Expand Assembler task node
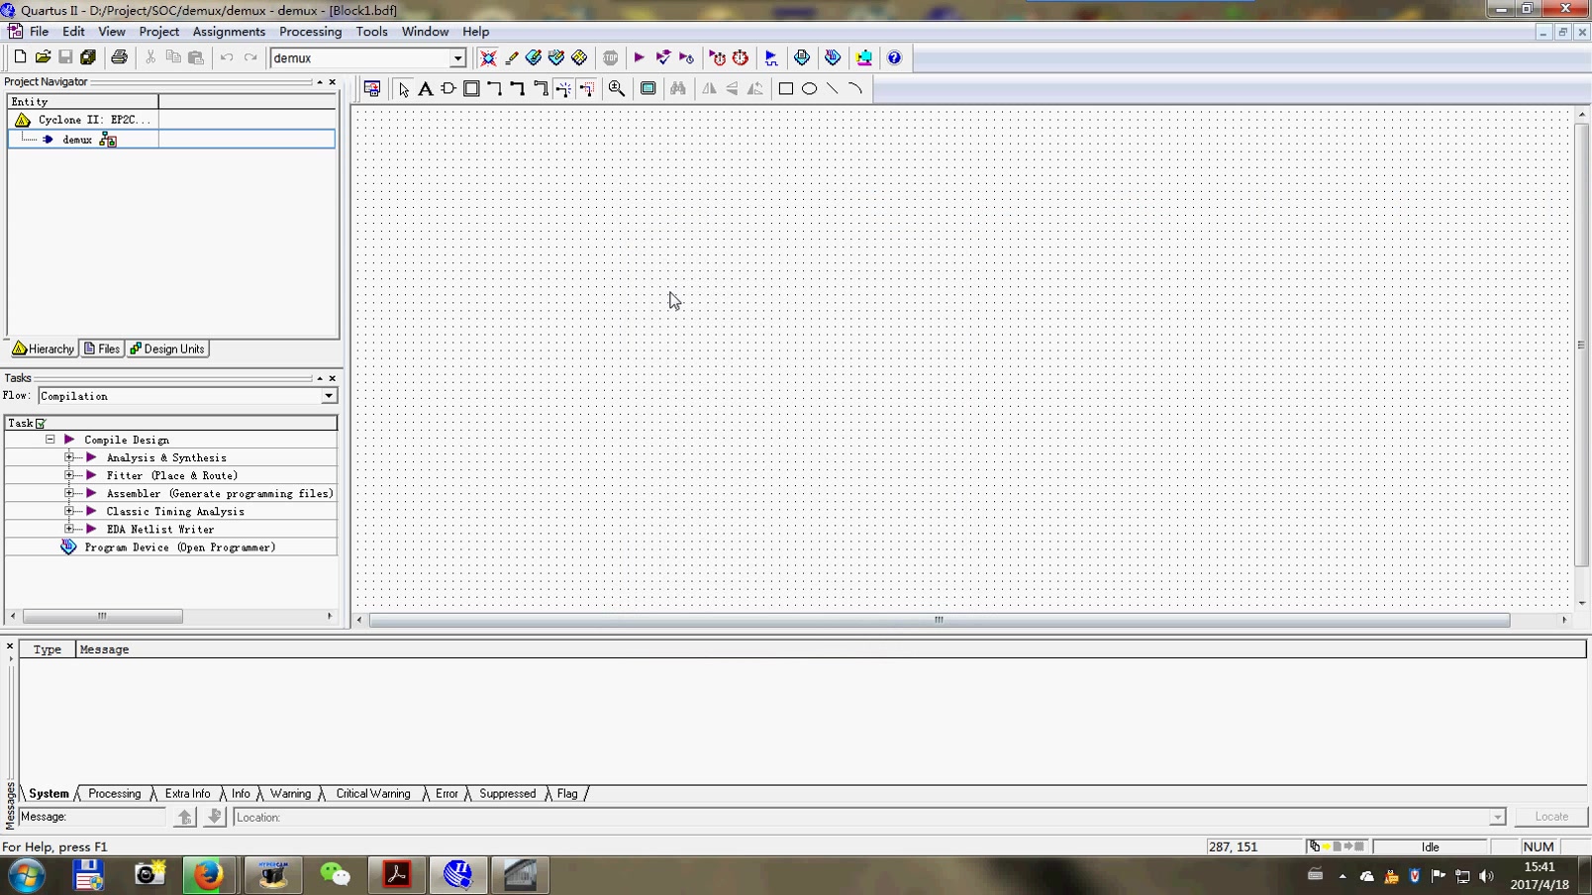Screen dimensions: 1592x895 [x=69, y=493]
